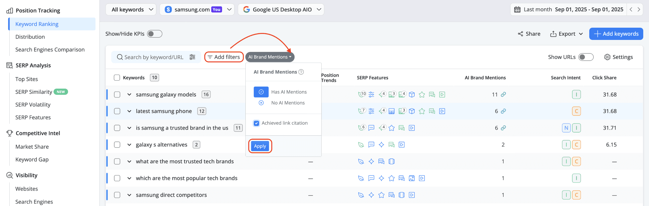Toggle Show/Hide KPIs switch
This screenshot has height=206, width=649.
[x=154, y=34]
